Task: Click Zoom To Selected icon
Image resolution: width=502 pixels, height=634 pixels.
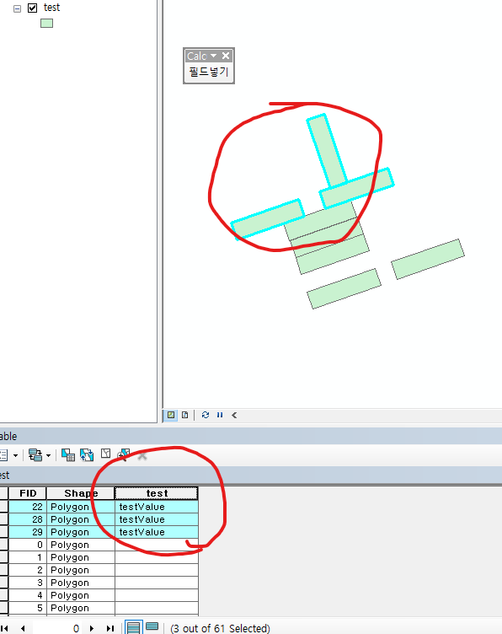Action: (124, 455)
